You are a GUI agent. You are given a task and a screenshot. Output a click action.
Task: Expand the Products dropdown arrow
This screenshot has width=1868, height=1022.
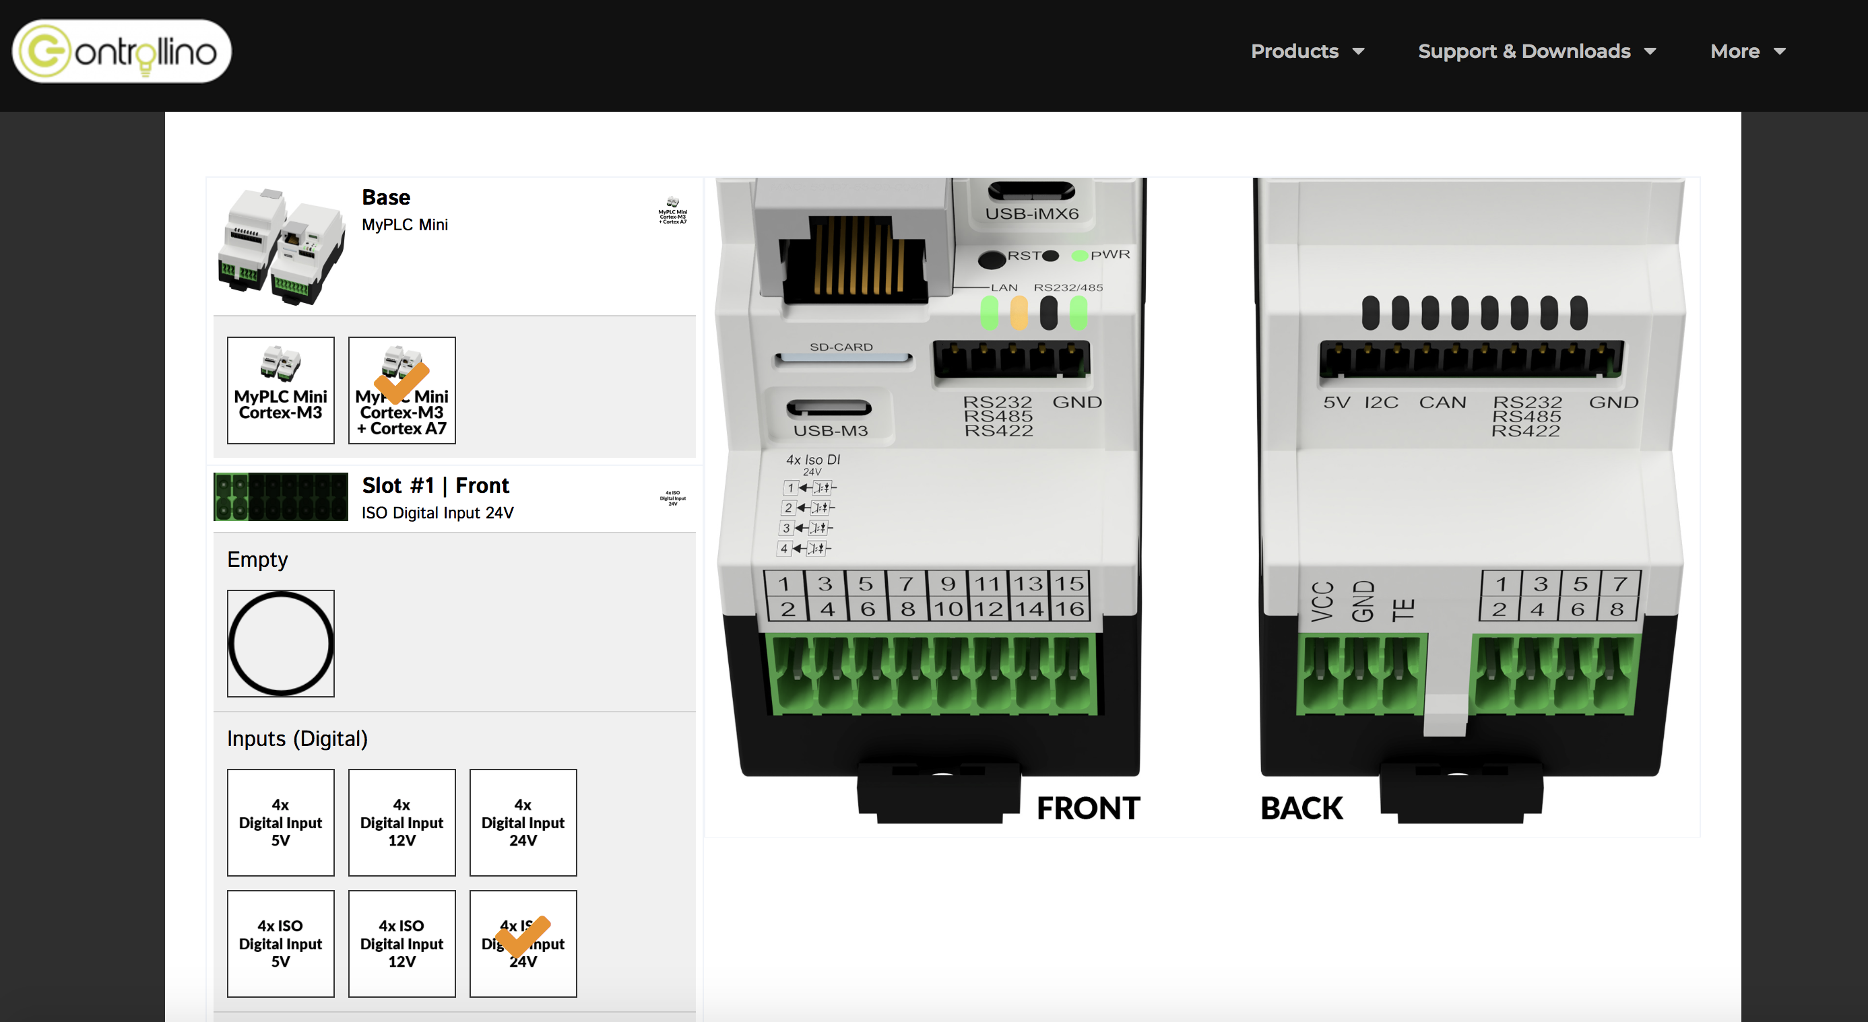pyautogui.click(x=1358, y=51)
